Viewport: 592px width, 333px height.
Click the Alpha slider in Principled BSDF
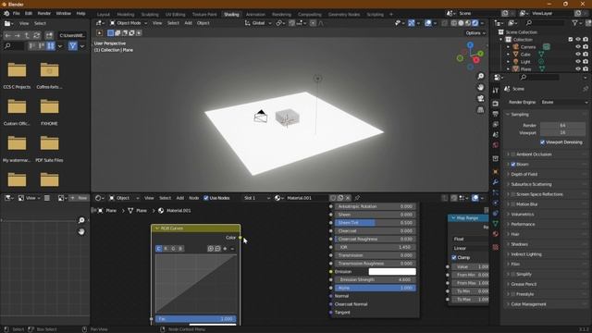click(x=376, y=288)
